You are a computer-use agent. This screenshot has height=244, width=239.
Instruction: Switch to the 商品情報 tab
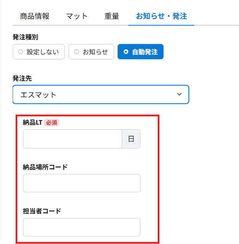35,16
